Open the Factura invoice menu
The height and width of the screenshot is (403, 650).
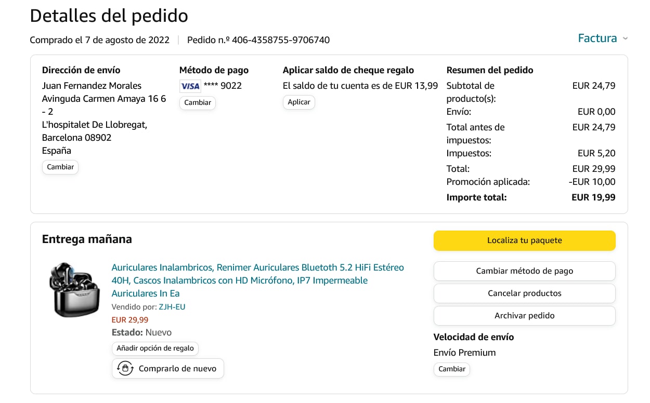[x=597, y=38]
